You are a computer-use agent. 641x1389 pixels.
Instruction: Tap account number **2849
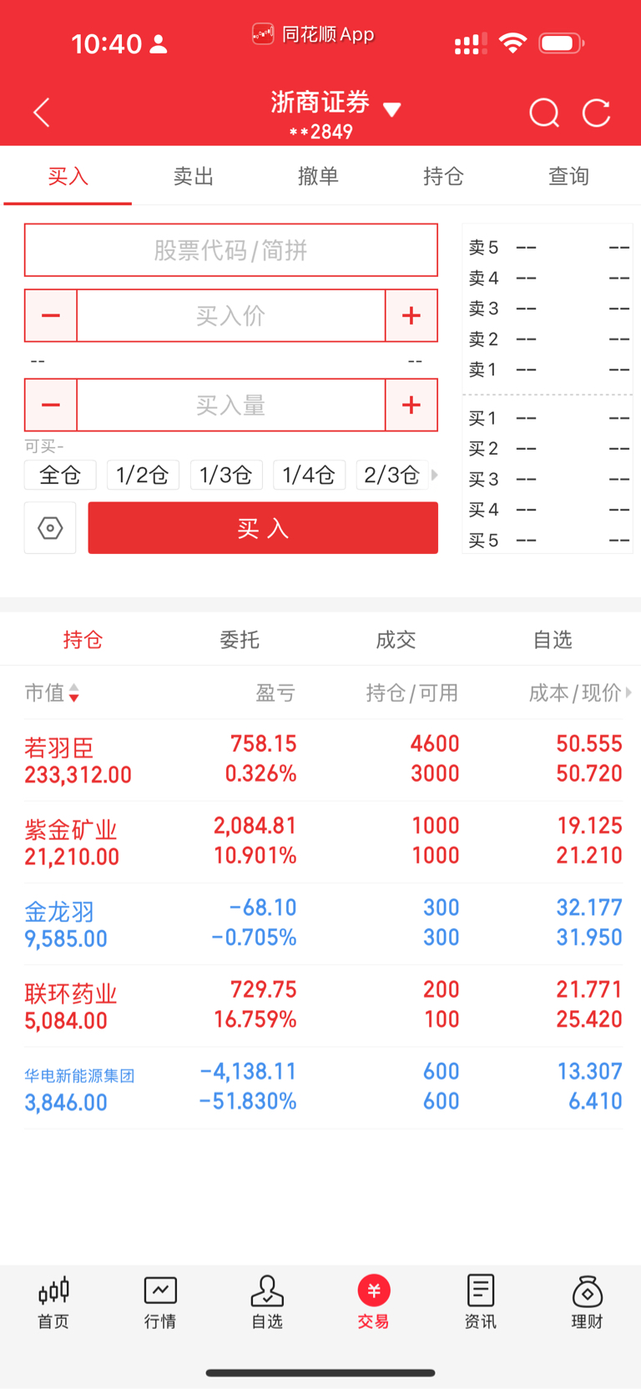[321, 132]
